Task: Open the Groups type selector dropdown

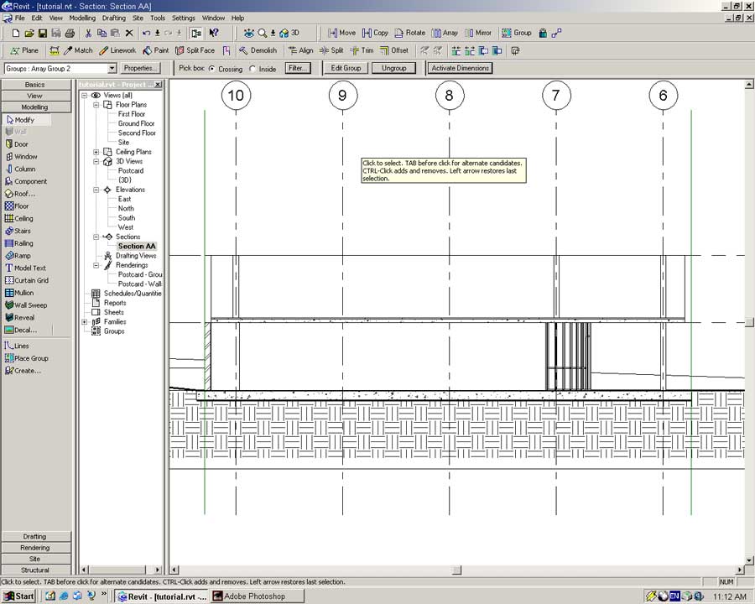Action: [x=112, y=69]
